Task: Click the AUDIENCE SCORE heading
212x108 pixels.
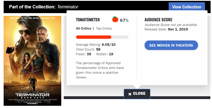Action: click(158, 20)
